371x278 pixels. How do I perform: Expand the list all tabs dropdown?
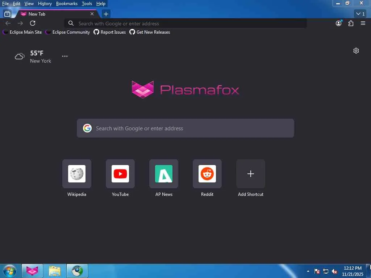(360, 14)
